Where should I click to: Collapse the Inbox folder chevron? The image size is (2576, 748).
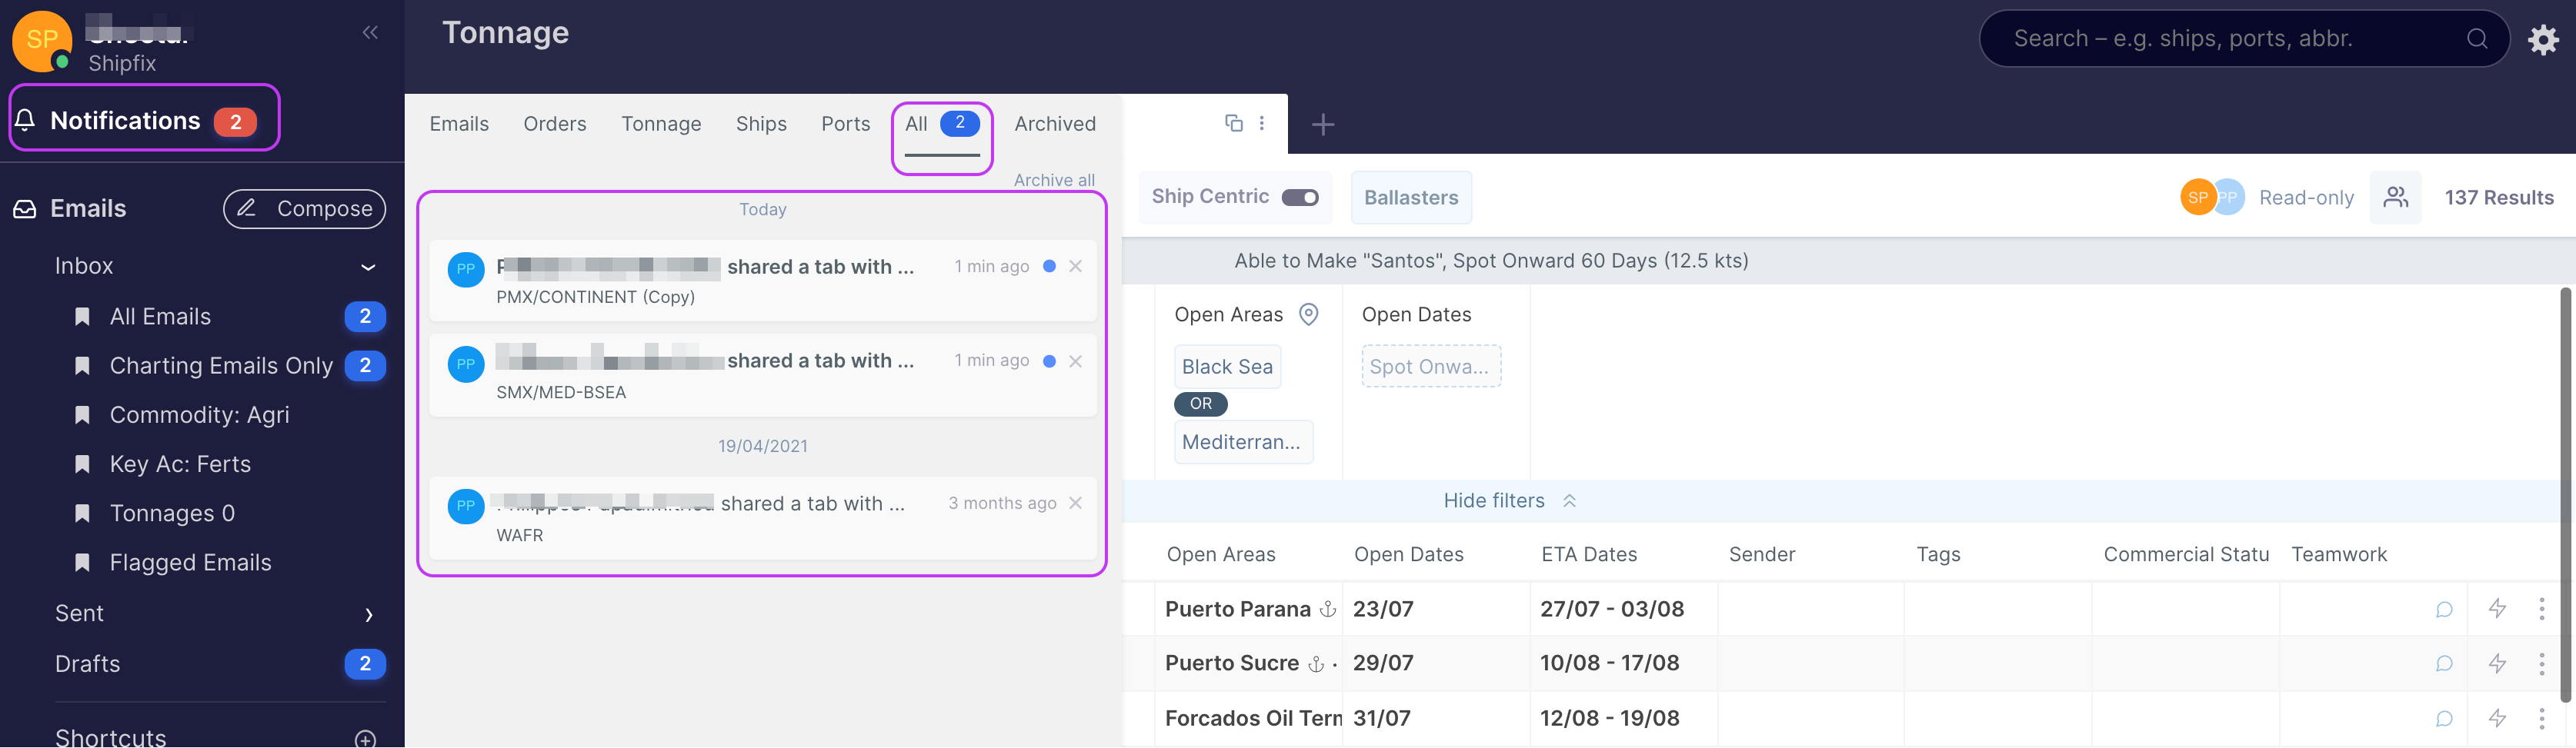pos(368,267)
